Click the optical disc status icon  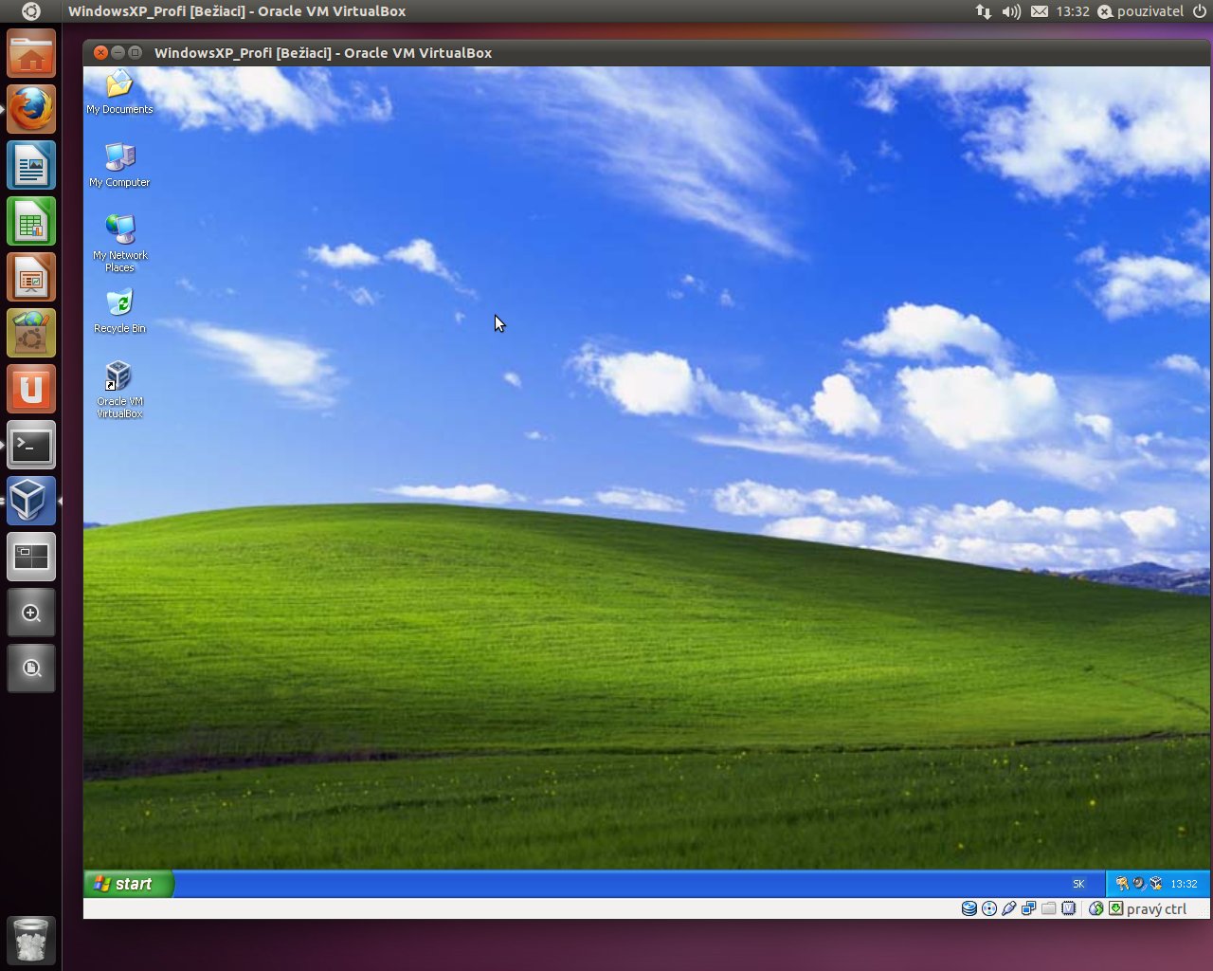click(x=989, y=908)
